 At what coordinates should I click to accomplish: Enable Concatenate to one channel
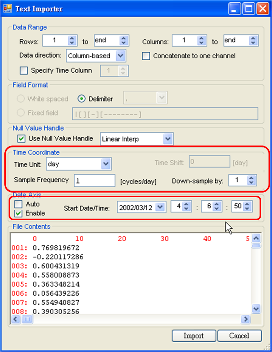[146, 56]
